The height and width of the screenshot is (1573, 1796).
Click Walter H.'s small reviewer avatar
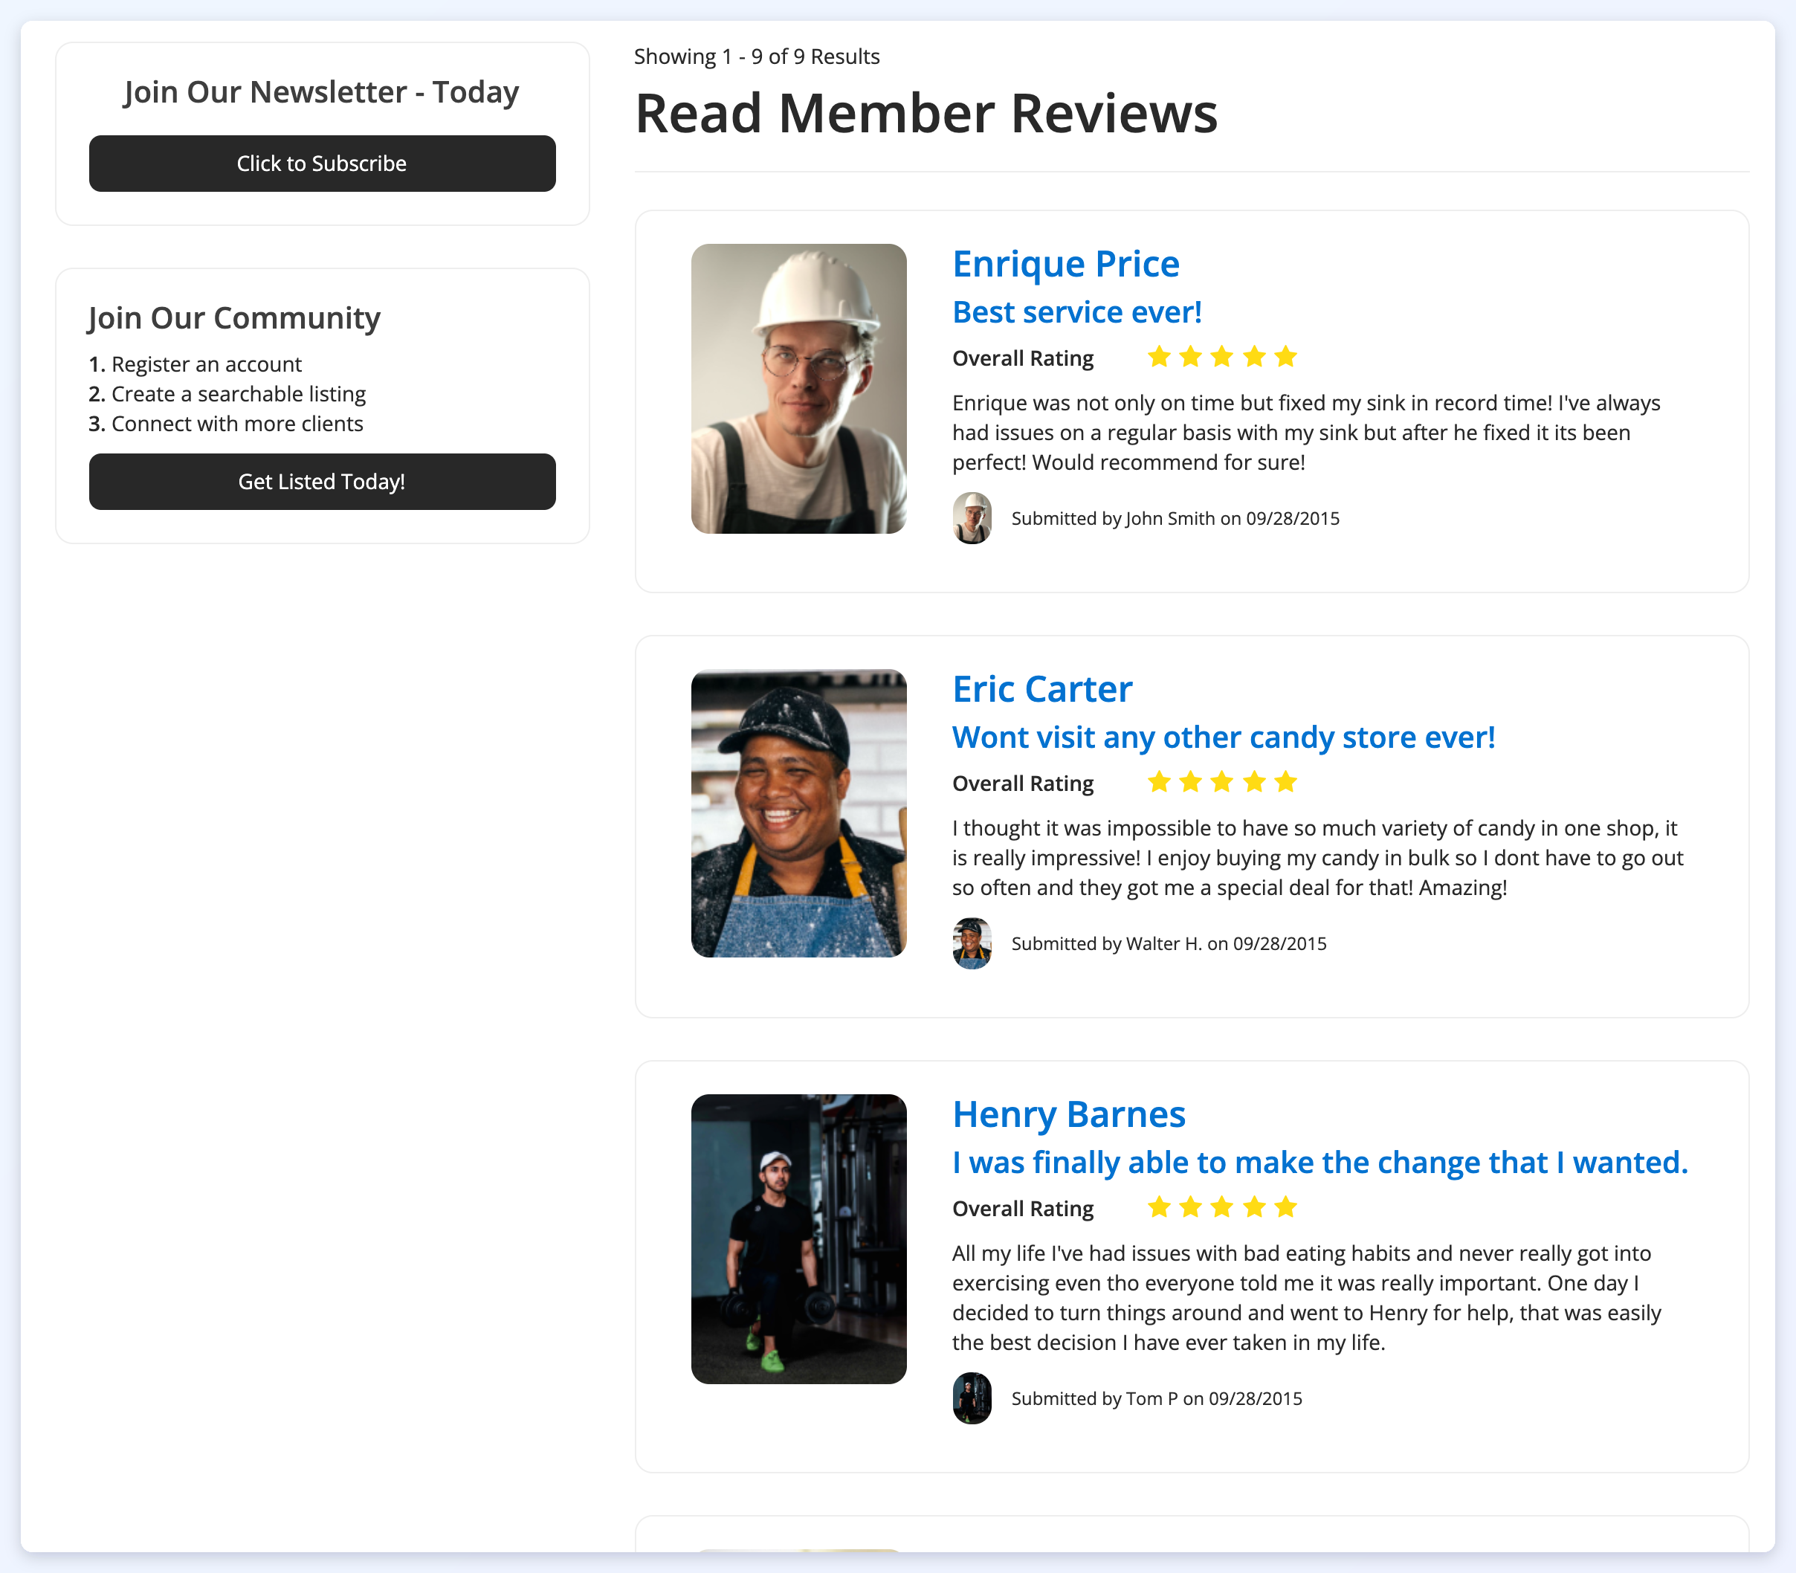[972, 943]
